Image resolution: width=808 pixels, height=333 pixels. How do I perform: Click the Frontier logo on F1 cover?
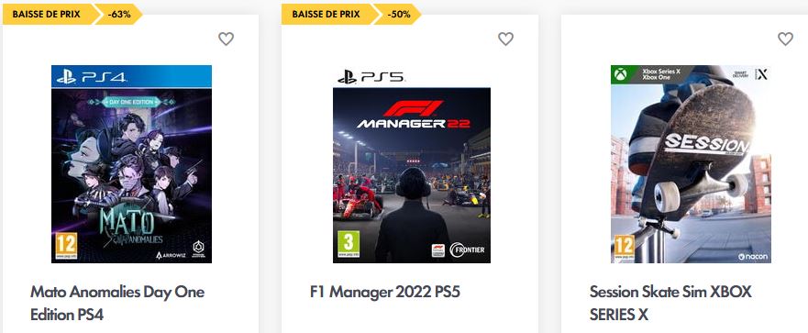click(x=468, y=250)
